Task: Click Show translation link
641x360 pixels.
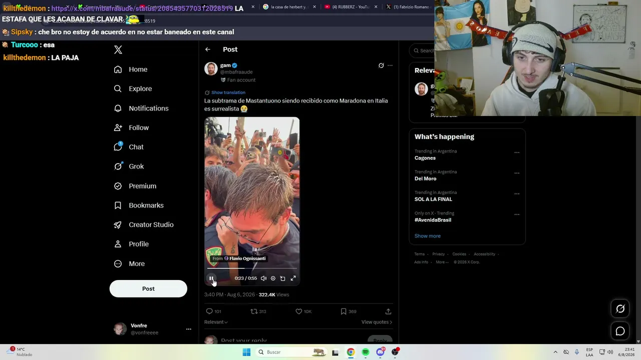Action: click(x=228, y=92)
